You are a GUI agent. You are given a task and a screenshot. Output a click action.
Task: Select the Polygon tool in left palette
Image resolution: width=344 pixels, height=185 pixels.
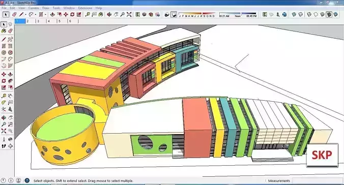[x=10, y=53]
